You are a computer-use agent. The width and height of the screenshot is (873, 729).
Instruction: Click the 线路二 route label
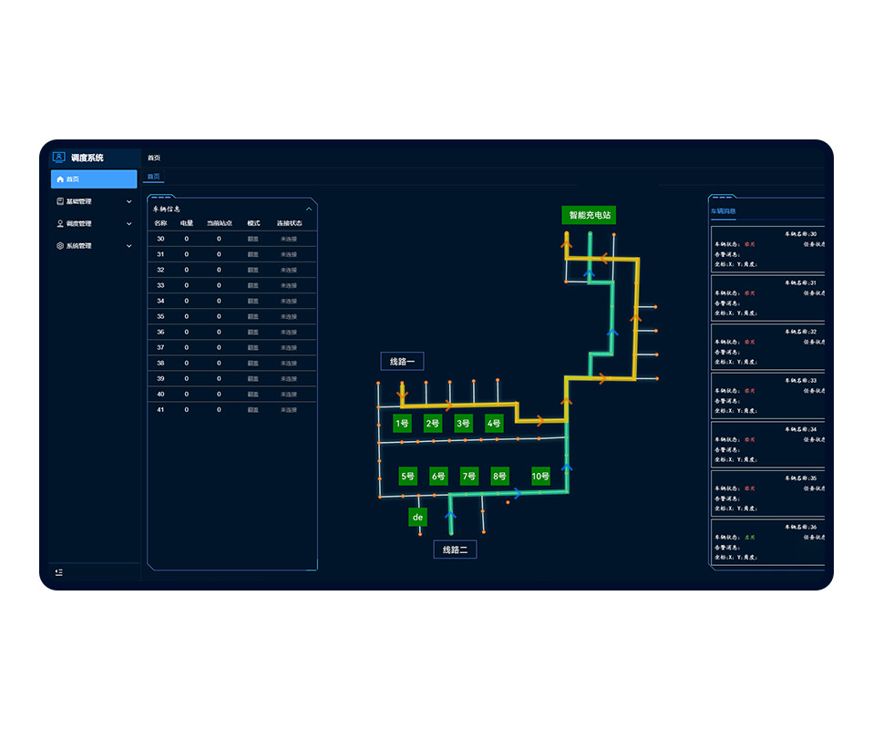click(455, 549)
